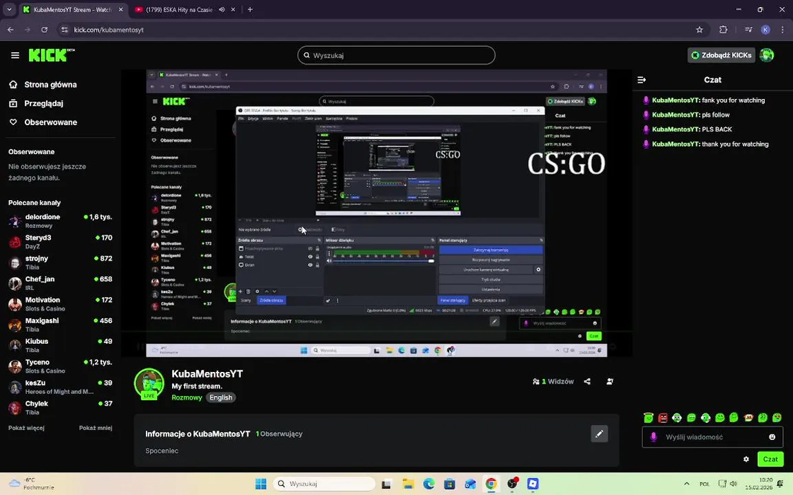Click the 'Spocenec' description text
Viewport: 793px width, 495px height.
162,450
